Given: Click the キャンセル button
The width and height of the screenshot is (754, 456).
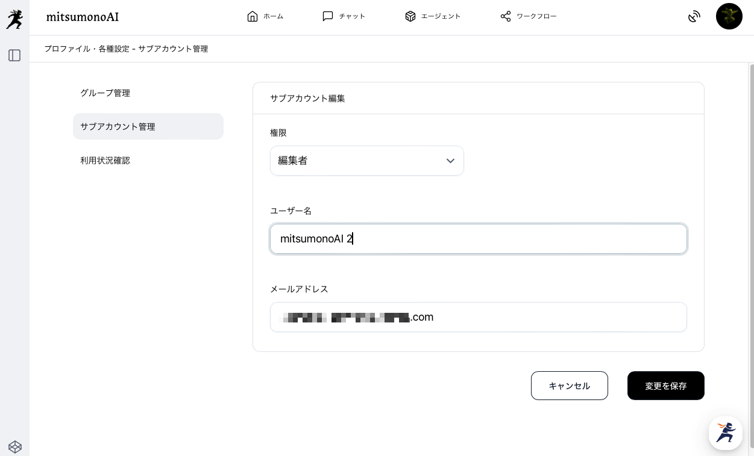Looking at the screenshot, I should click(569, 386).
